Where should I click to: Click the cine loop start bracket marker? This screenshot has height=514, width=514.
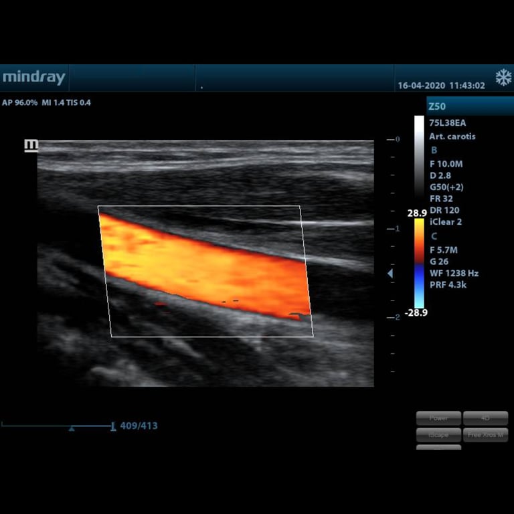[x=2, y=424]
